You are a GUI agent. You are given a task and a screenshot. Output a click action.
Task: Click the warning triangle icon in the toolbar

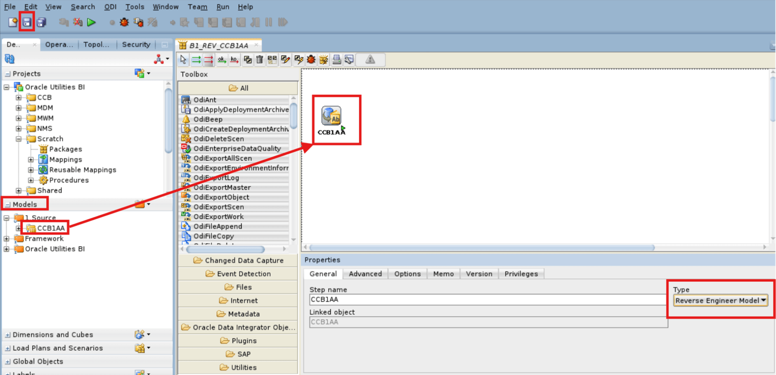[x=370, y=60]
